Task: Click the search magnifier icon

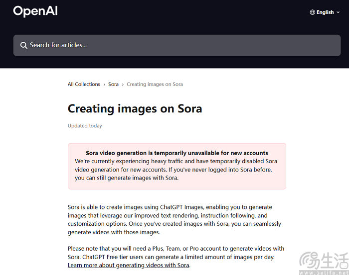Action: pos(23,45)
